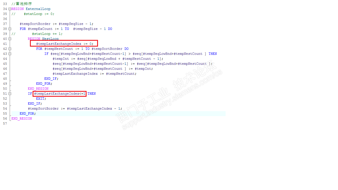Click the 冒泡排序 comment on the first line
Viewport: 338px width, 190px height.
click(x=24, y=4)
